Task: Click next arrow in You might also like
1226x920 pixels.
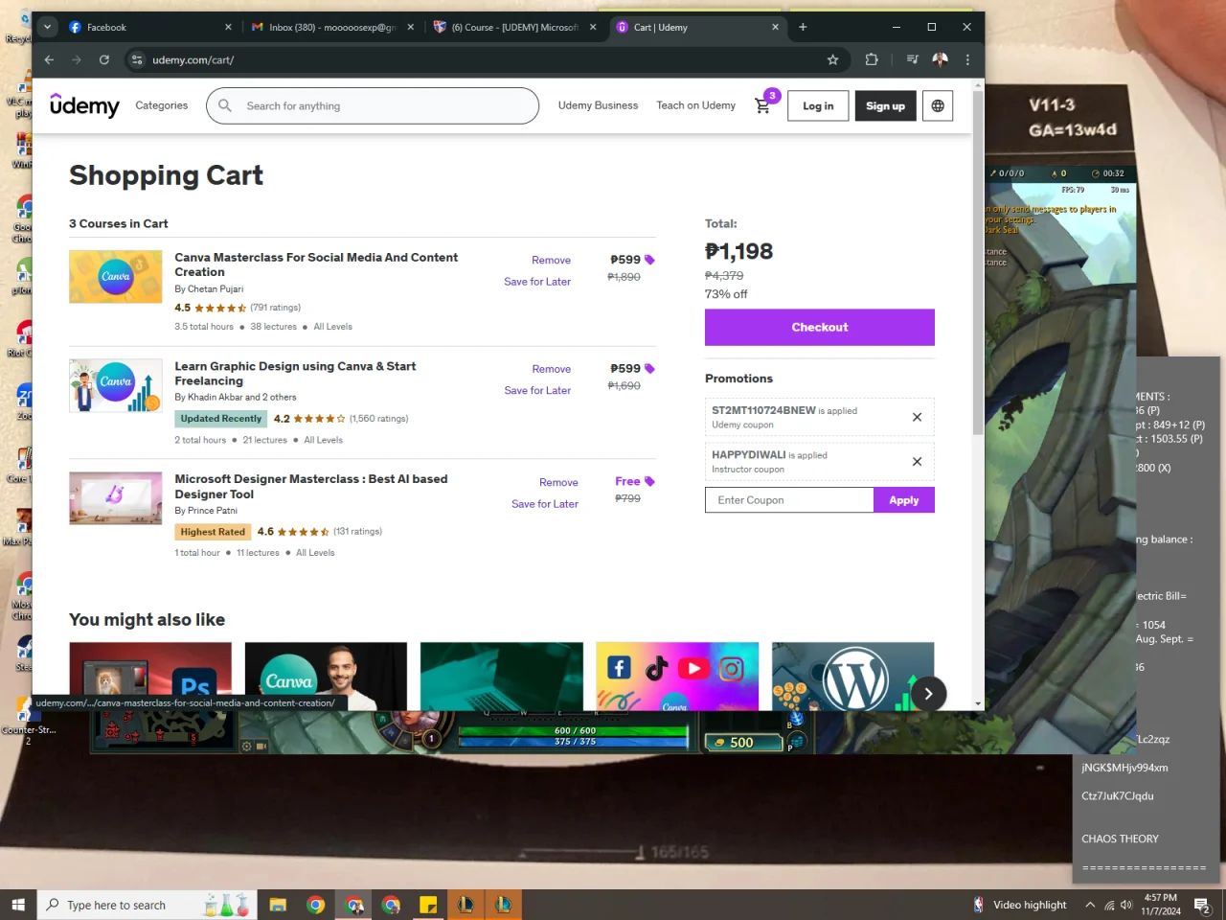Action: point(928,694)
